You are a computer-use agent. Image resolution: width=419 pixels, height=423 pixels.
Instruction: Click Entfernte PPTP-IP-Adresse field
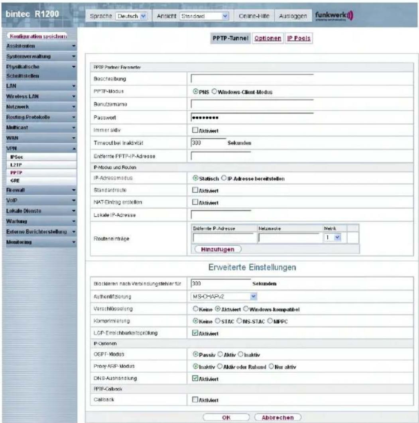point(221,156)
